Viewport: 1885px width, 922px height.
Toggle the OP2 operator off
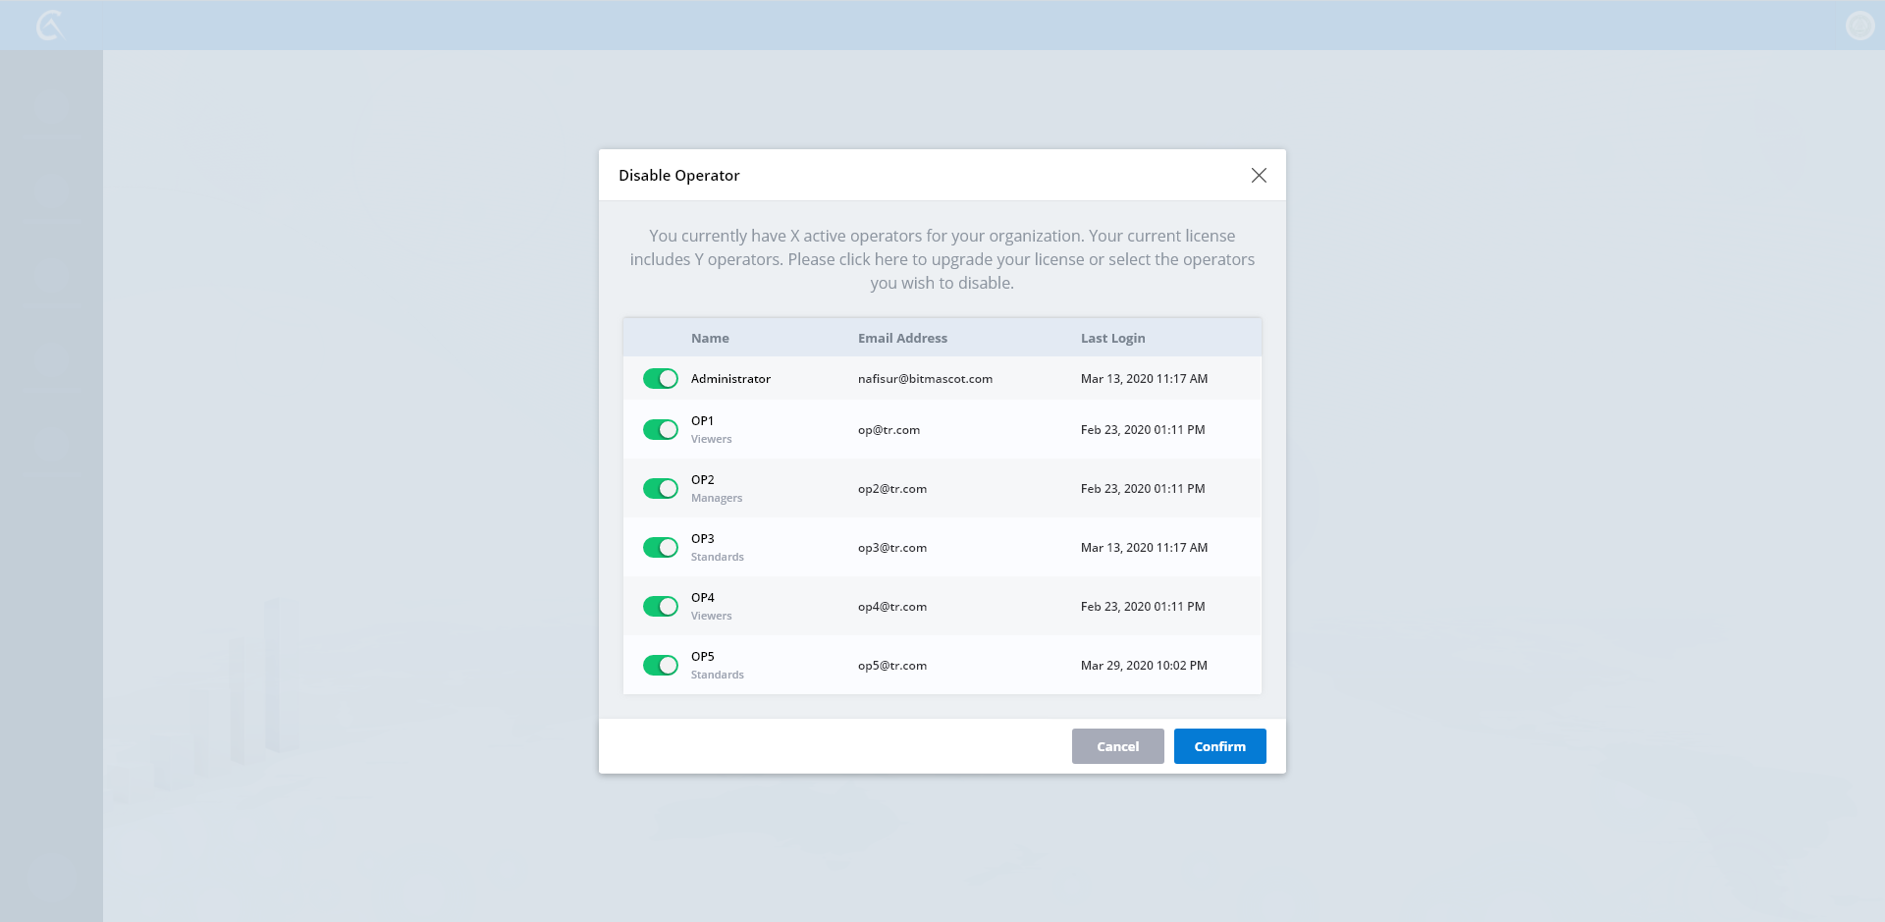pos(661,489)
